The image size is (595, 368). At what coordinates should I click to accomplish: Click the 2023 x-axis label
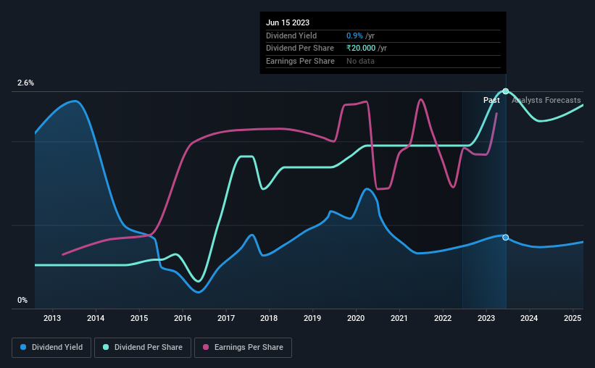click(486, 318)
